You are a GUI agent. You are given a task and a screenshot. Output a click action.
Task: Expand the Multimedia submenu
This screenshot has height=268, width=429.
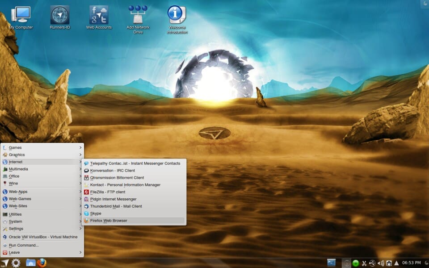42,169
